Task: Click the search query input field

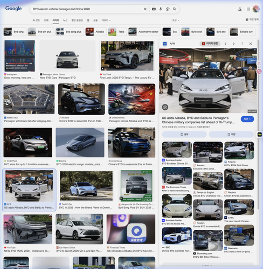Action: (86, 9)
